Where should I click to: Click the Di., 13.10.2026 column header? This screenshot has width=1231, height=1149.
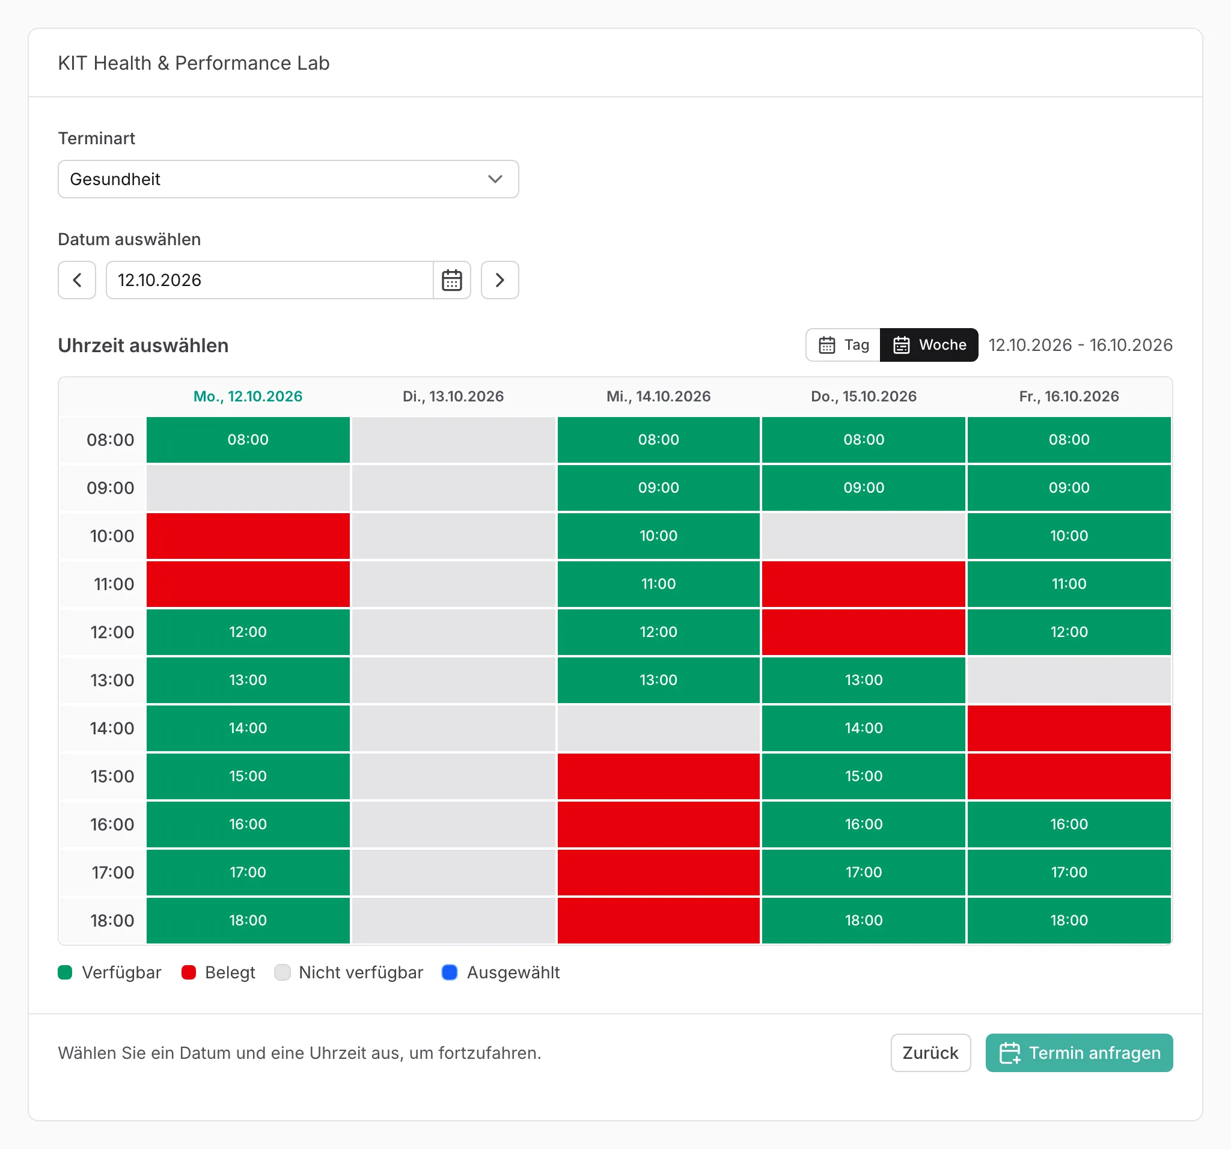pyautogui.click(x=453, y=396)
